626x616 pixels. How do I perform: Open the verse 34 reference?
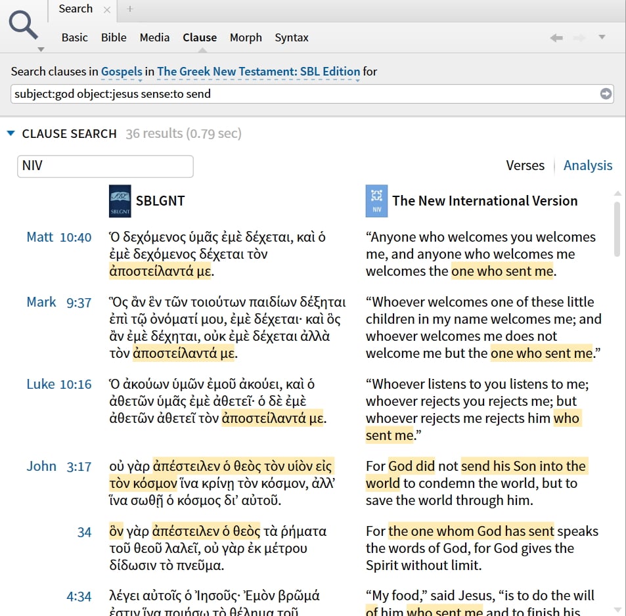point(84,532)
